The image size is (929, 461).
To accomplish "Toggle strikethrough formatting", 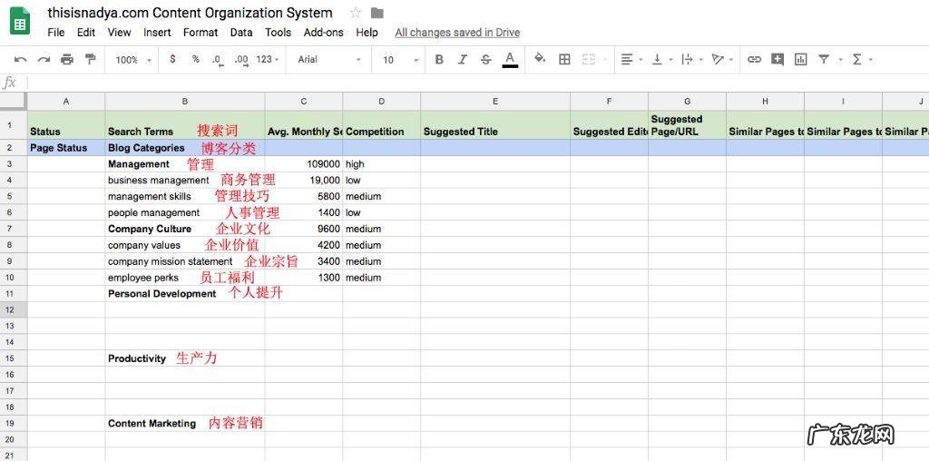I will [486, 59].
